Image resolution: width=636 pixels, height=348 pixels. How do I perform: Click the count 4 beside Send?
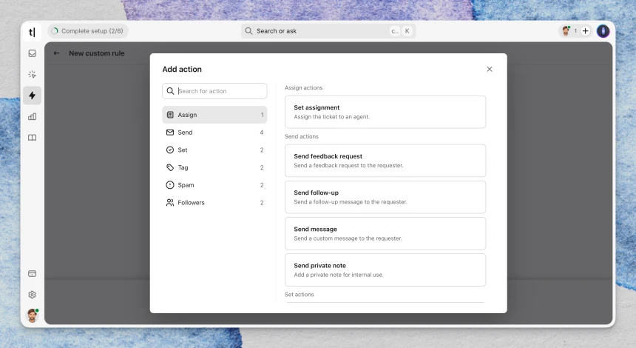(262, 133)
